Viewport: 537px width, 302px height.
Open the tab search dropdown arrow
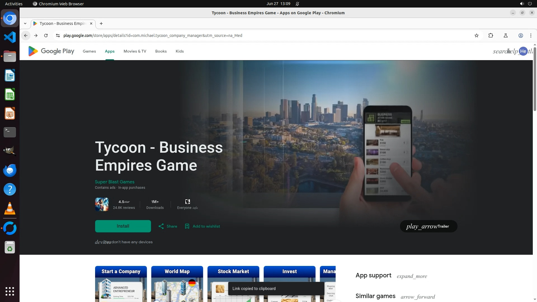tap(25, 23)
